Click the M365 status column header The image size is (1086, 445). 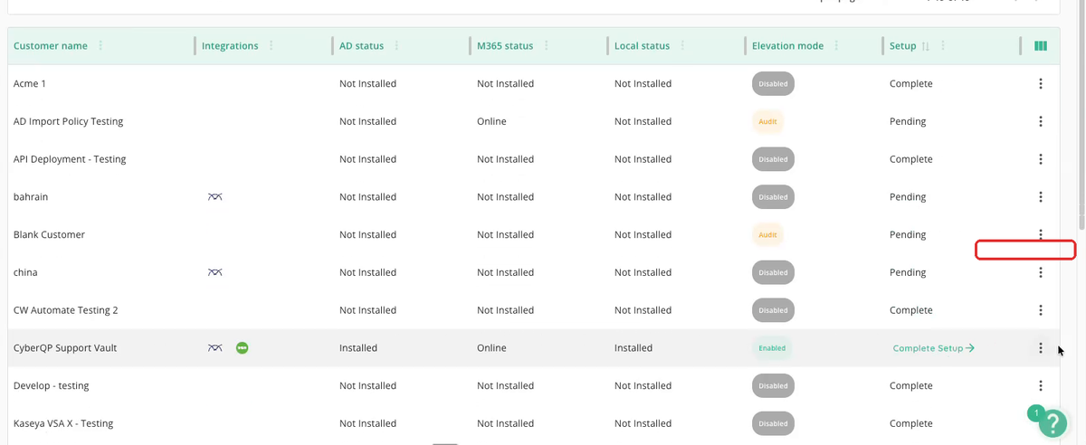(505, 46)
